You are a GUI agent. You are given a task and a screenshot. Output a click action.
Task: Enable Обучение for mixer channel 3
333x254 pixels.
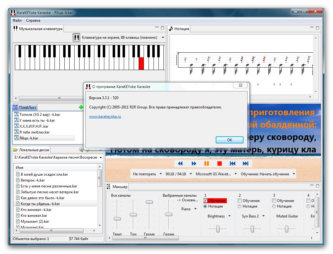click(274, 201)
